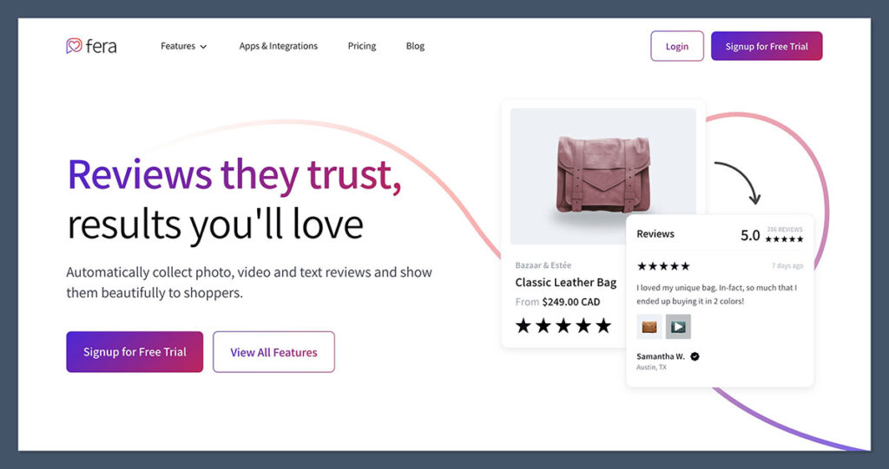Open the Classic Leather Bag product title
The height and width of the screenshot is (469, 889).
click(x=565, y=283)
